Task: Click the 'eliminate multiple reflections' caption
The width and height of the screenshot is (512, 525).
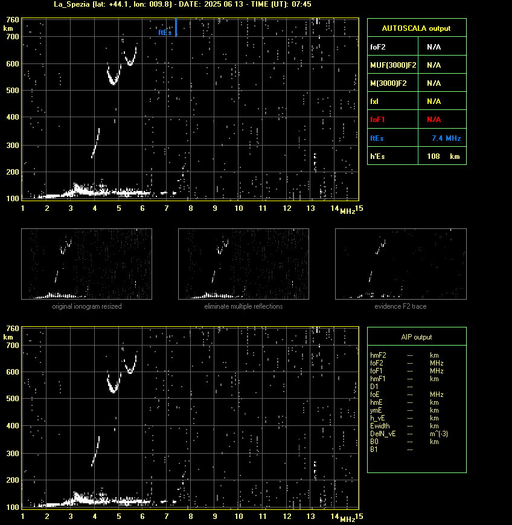Action: (243, 306)
